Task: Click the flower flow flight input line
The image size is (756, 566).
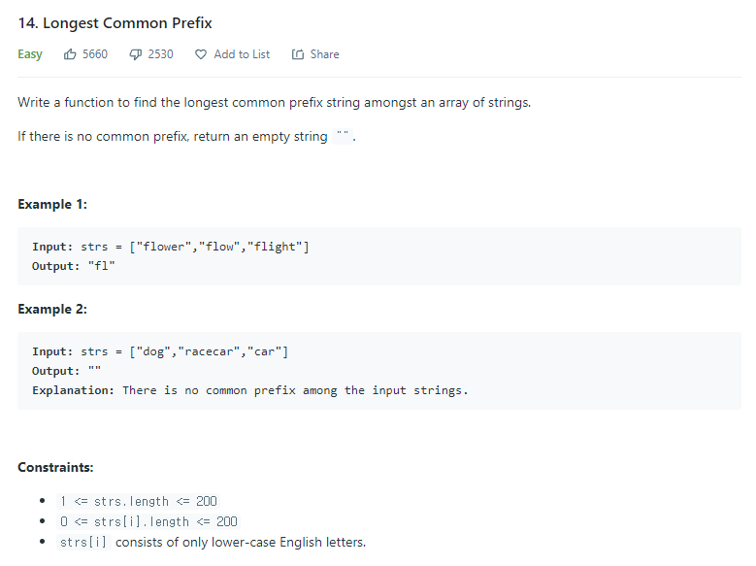Action: coord(171,247)
